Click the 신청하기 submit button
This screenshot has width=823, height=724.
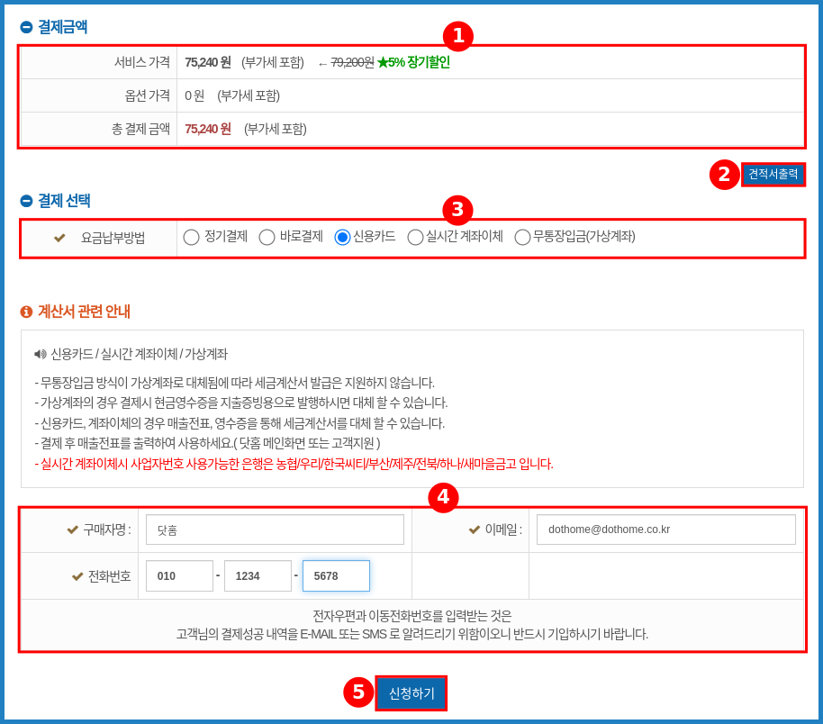click(411, 693)
